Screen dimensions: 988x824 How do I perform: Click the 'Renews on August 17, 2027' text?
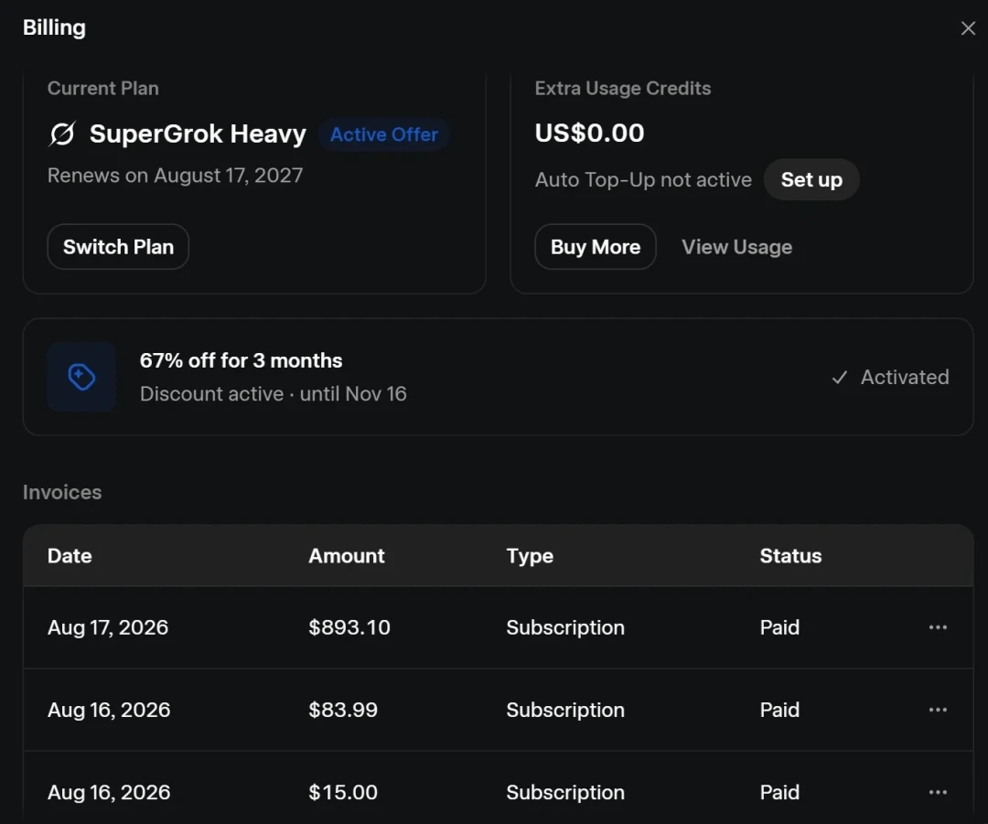[x=175, y=175]
